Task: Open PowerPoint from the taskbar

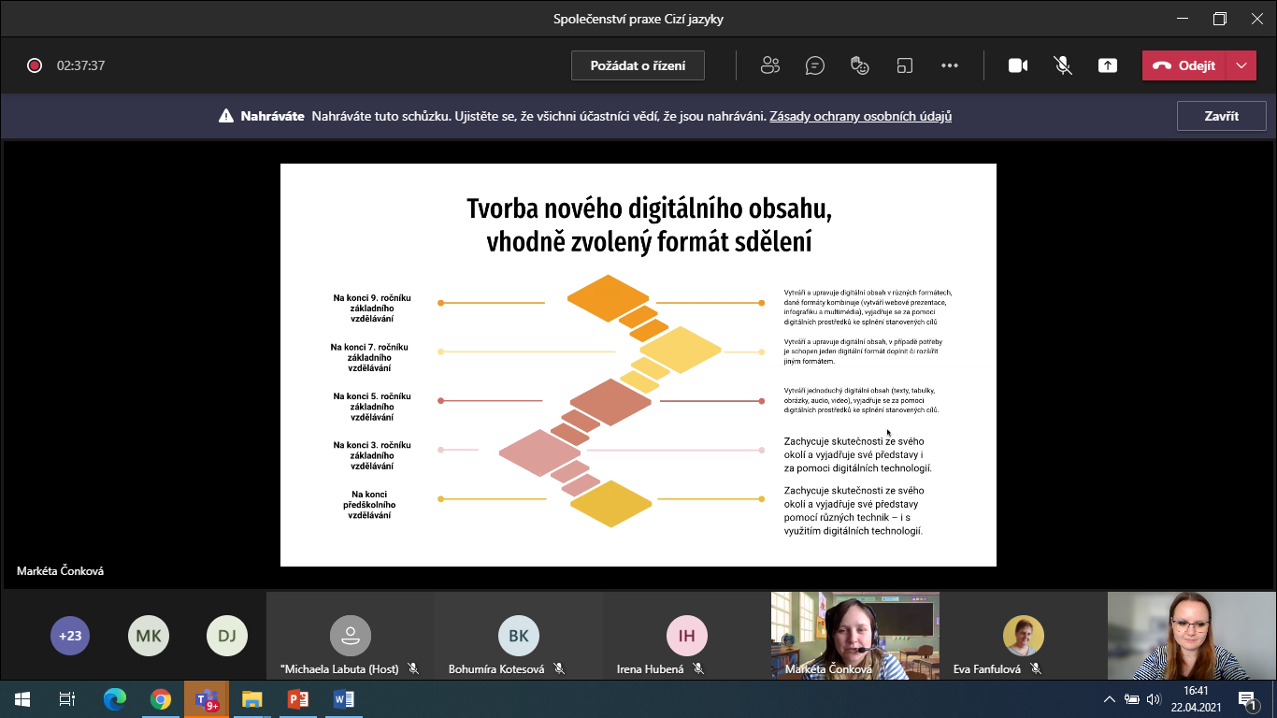Action: 298,698
